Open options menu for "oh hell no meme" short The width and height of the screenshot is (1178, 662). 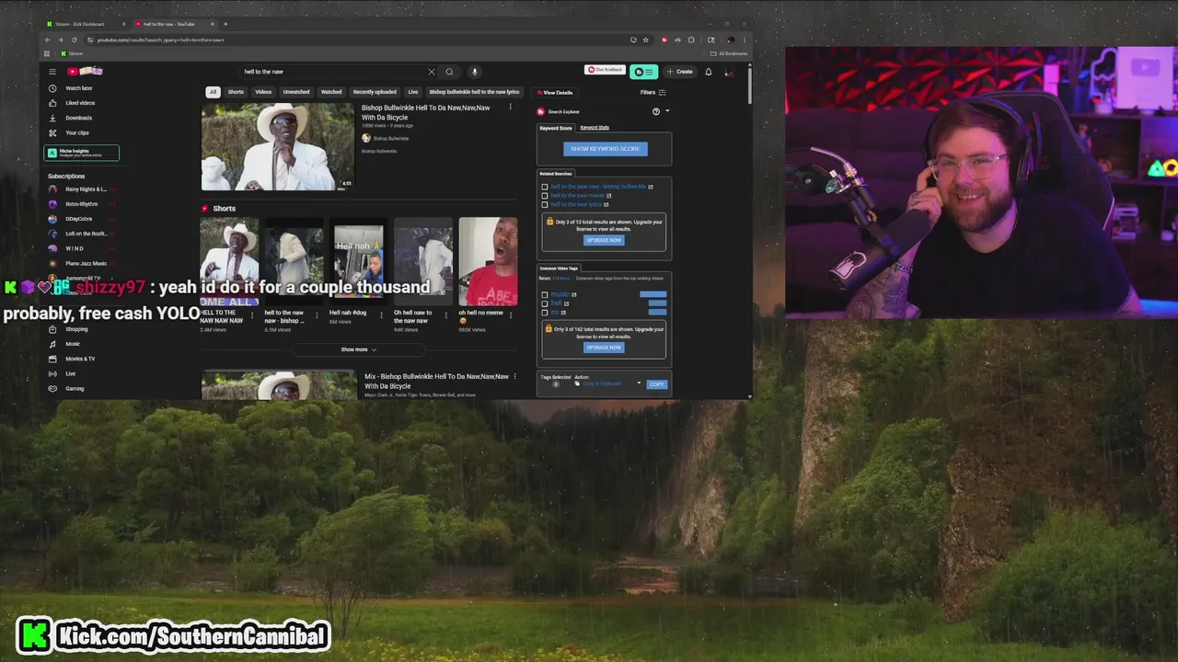pos(511,314)
